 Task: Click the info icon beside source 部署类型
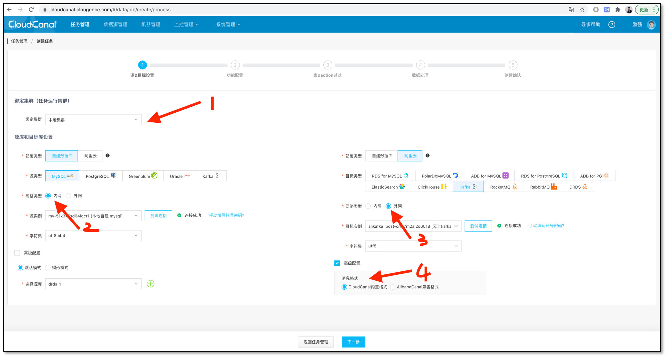click(107, 156)
